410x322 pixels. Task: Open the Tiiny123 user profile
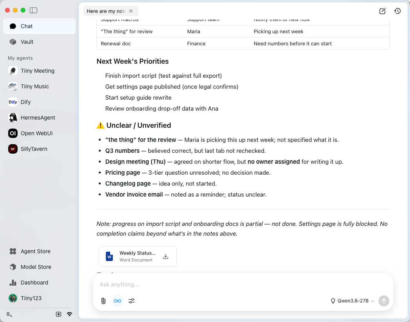pos(39,298)
